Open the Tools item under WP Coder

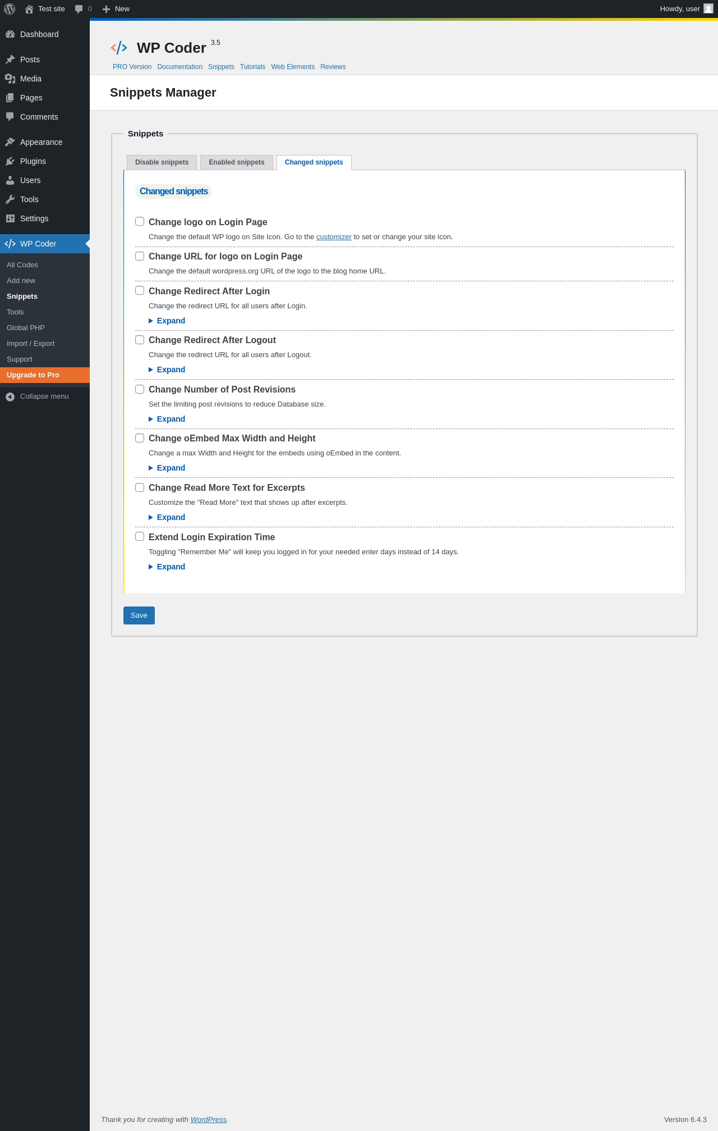pos(45,312)
